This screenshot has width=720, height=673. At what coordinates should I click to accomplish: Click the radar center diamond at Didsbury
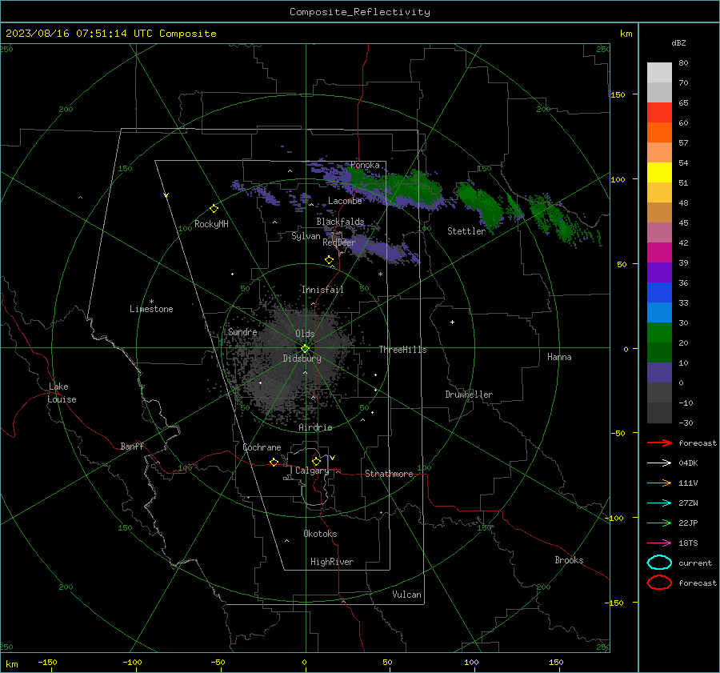pyautogui.click(x=305, y=349)
